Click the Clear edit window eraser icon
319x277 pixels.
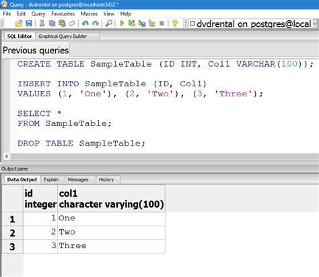72,24
